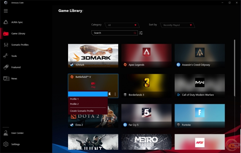Click the Armoury Crate logo in title bar
This screenshot has height=153, width=241.
pyautogui.click(x=6, y=3)
